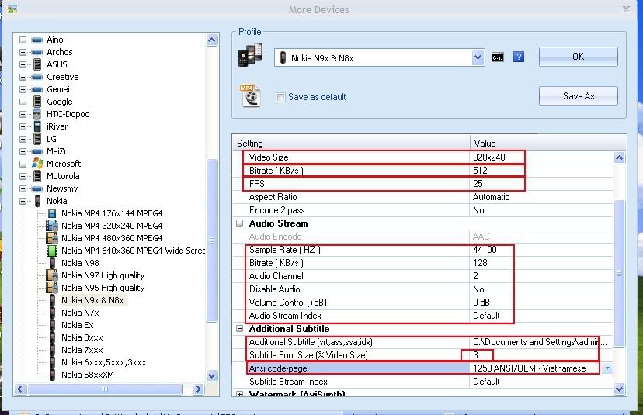This screenshot has height=415, width=643.
Task: Click the iRiver player icon
Action: coord(37,126)
